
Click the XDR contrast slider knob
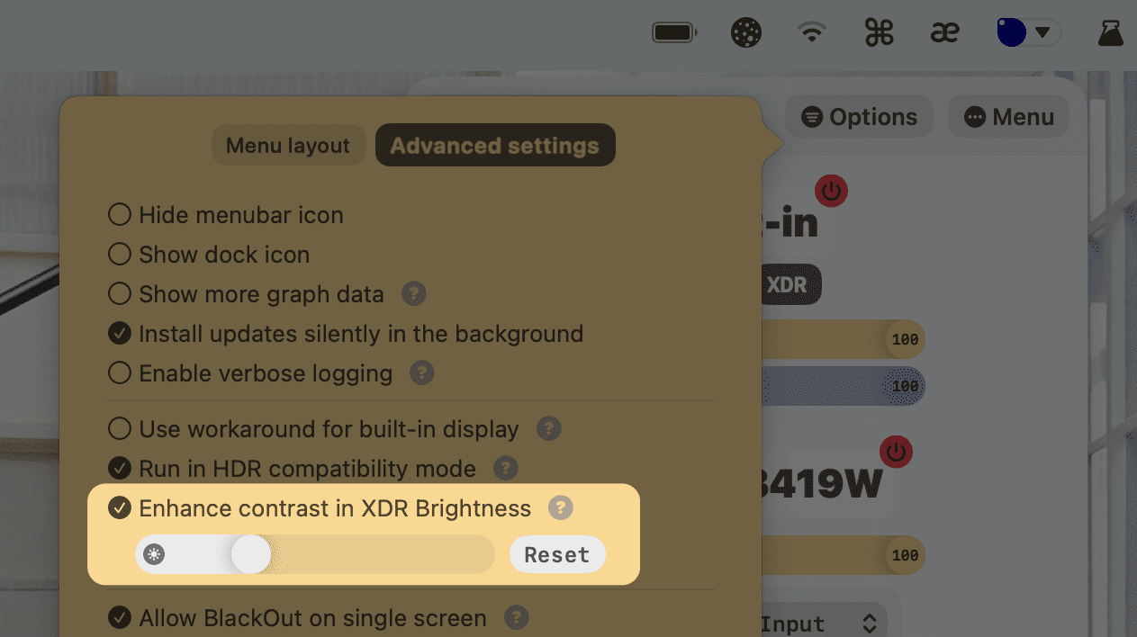click(251, 555)
